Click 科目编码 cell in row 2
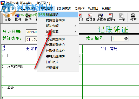 [111, 70]
